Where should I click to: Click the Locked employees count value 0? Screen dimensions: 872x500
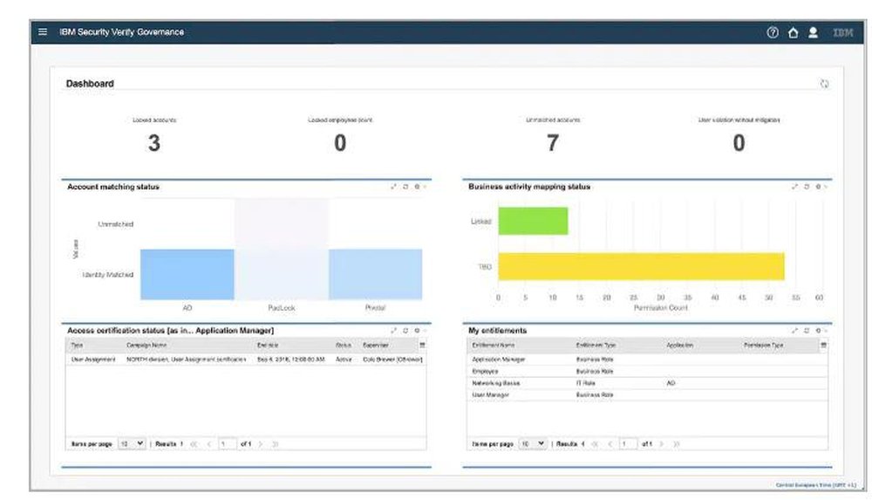click(x=340, y=143)
